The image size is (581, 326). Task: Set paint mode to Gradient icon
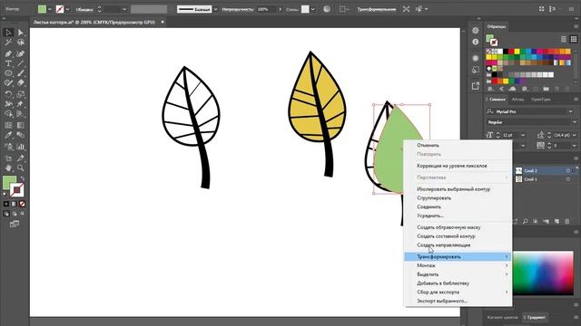click(x=15, y=204)
